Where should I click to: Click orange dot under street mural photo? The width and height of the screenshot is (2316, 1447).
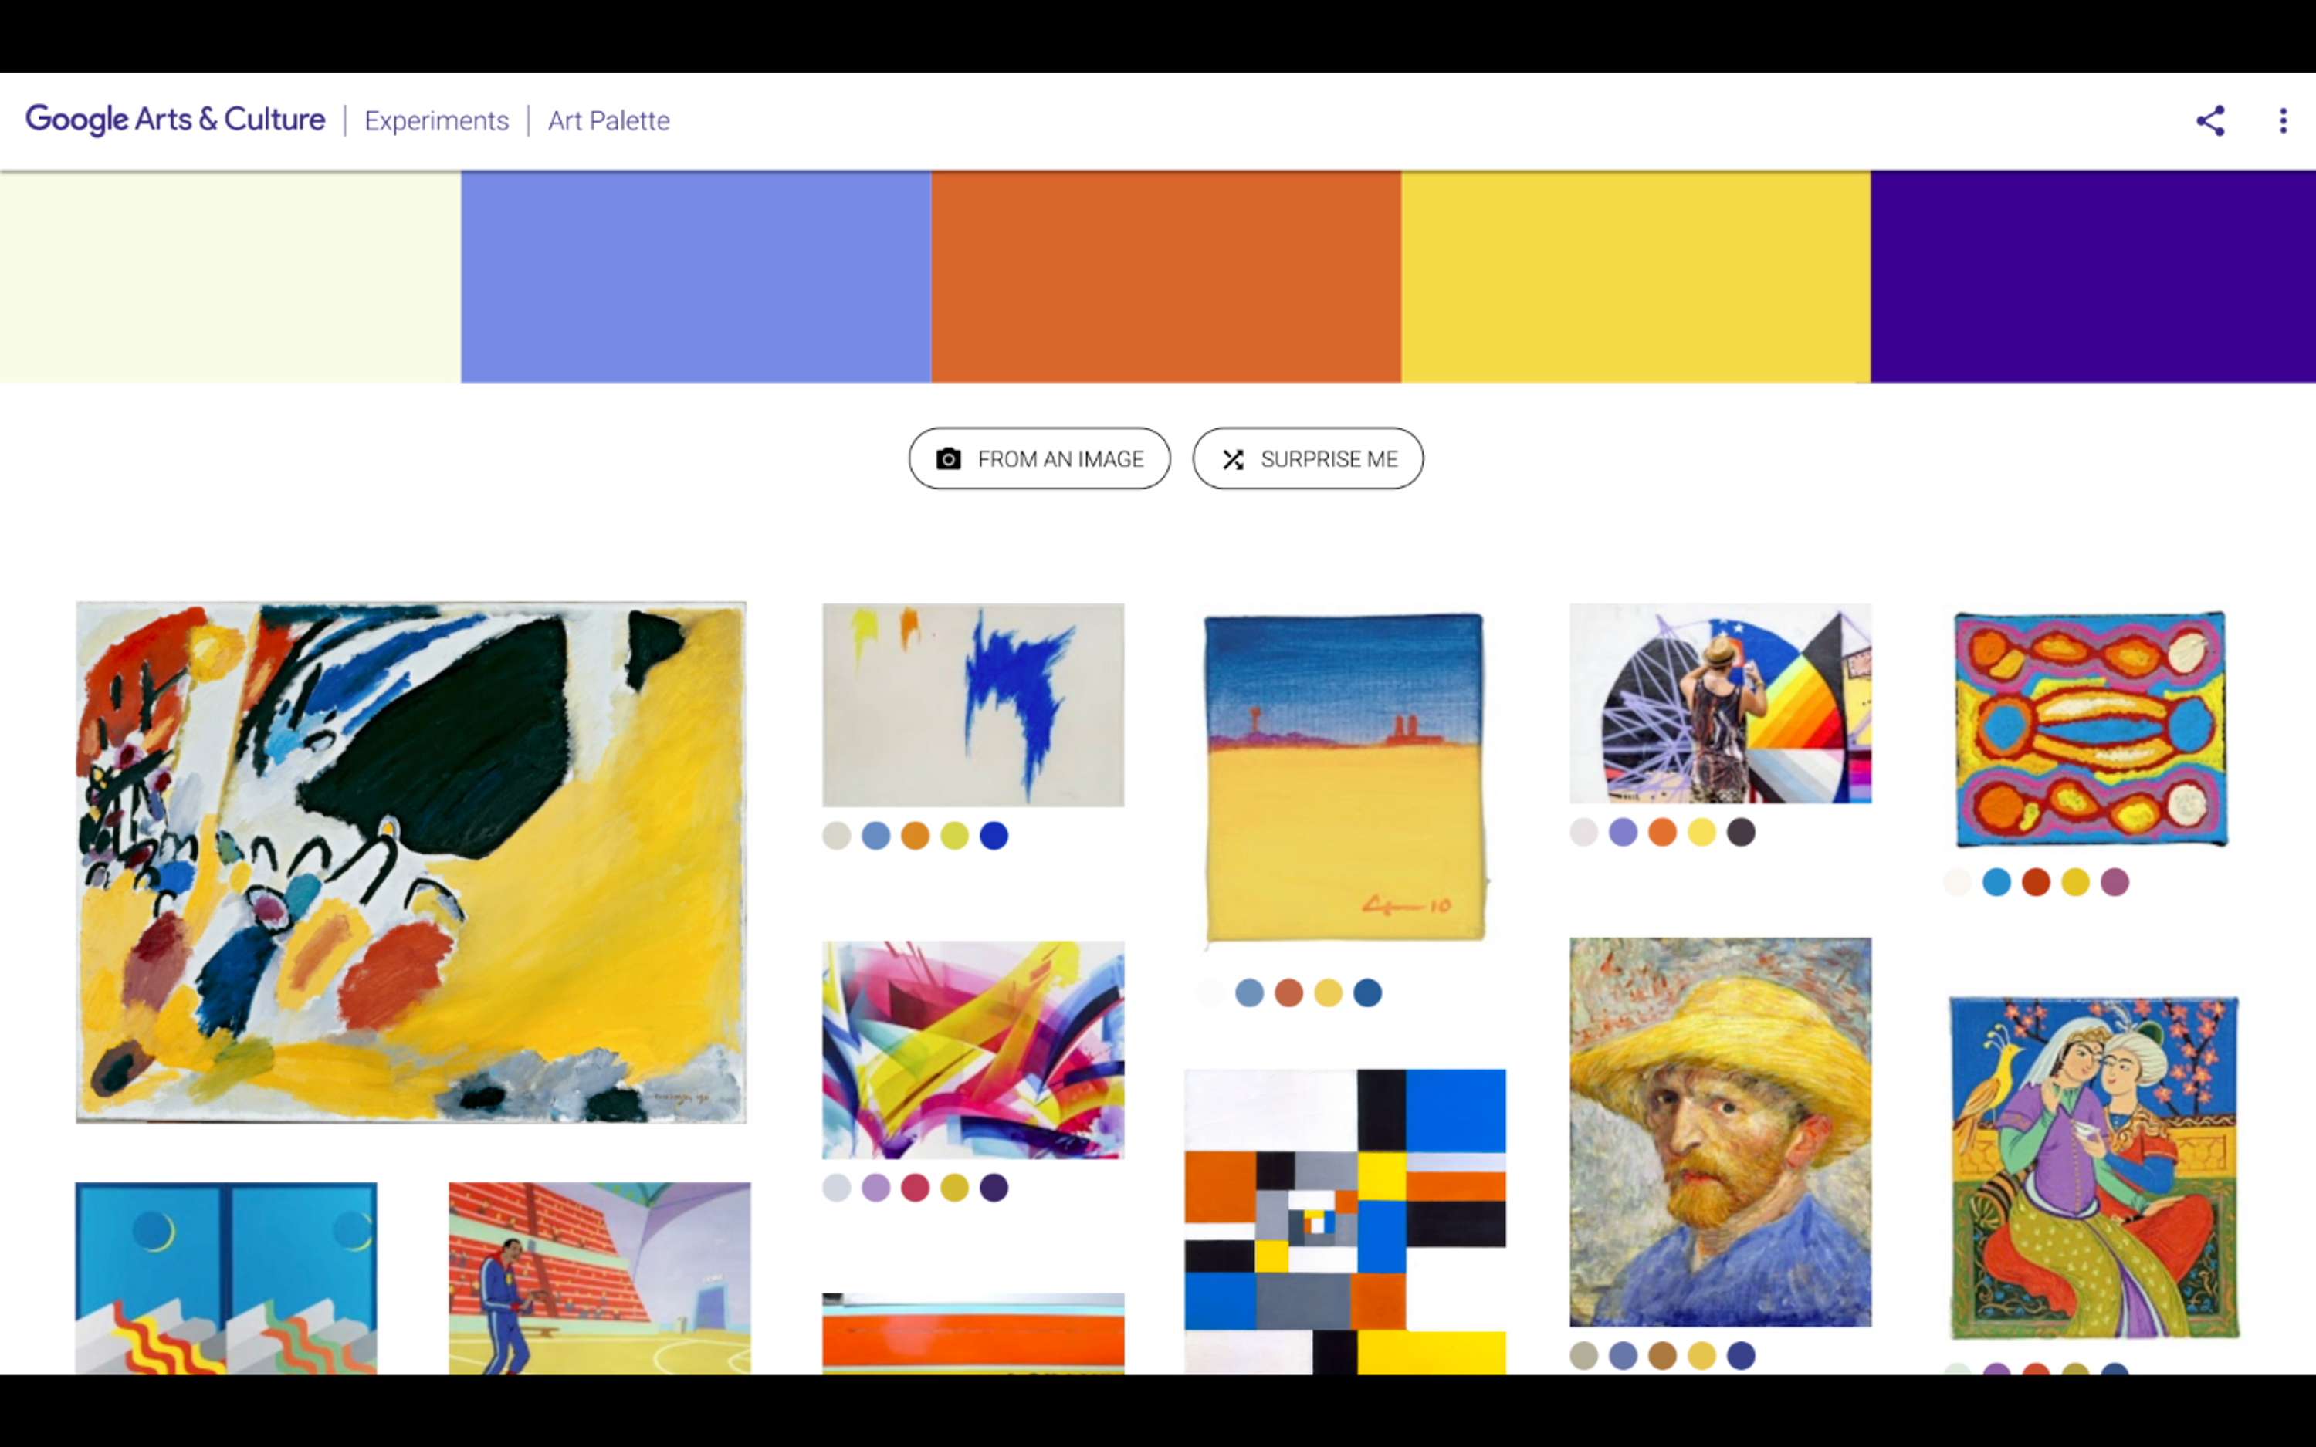[x=1662, y=832]
